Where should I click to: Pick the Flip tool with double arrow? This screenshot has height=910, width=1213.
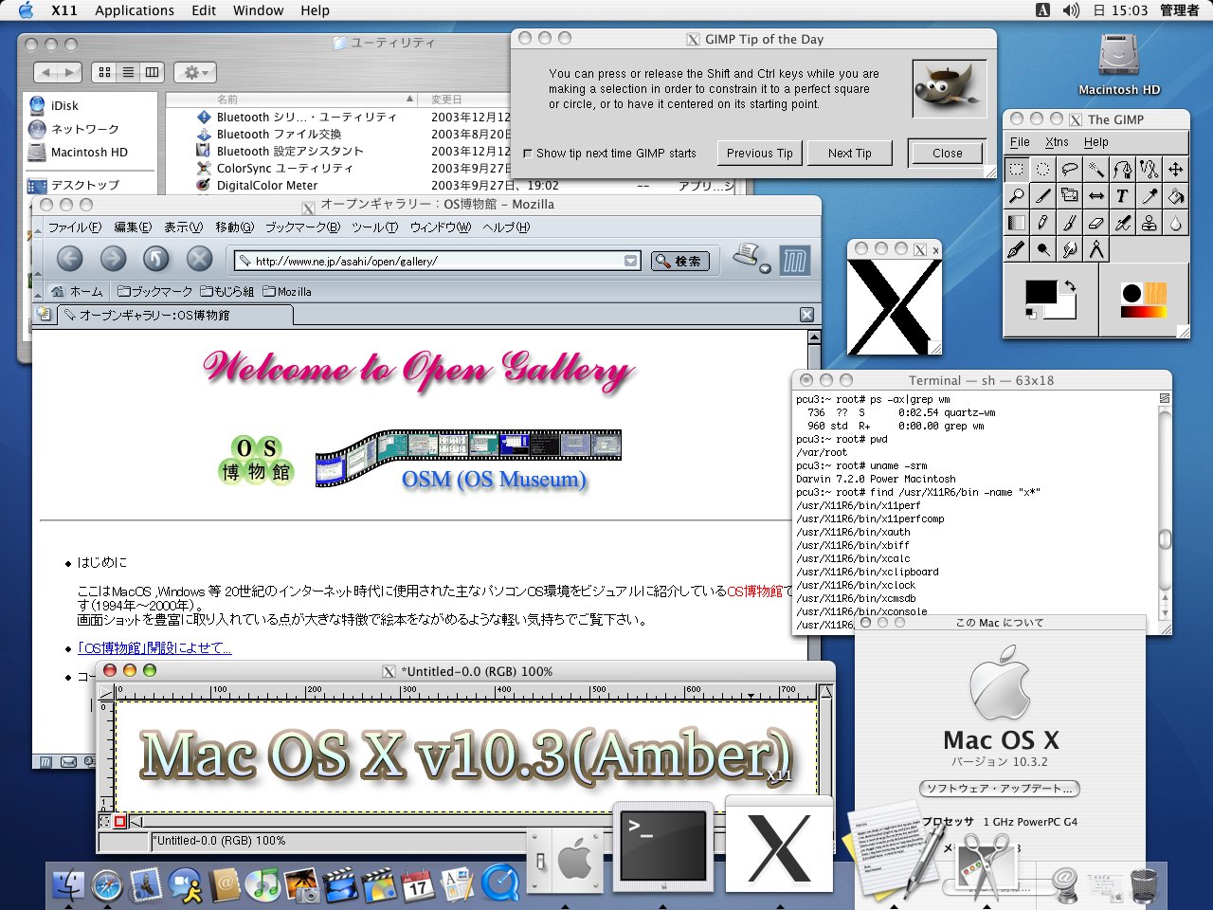tap(1095, 196)
